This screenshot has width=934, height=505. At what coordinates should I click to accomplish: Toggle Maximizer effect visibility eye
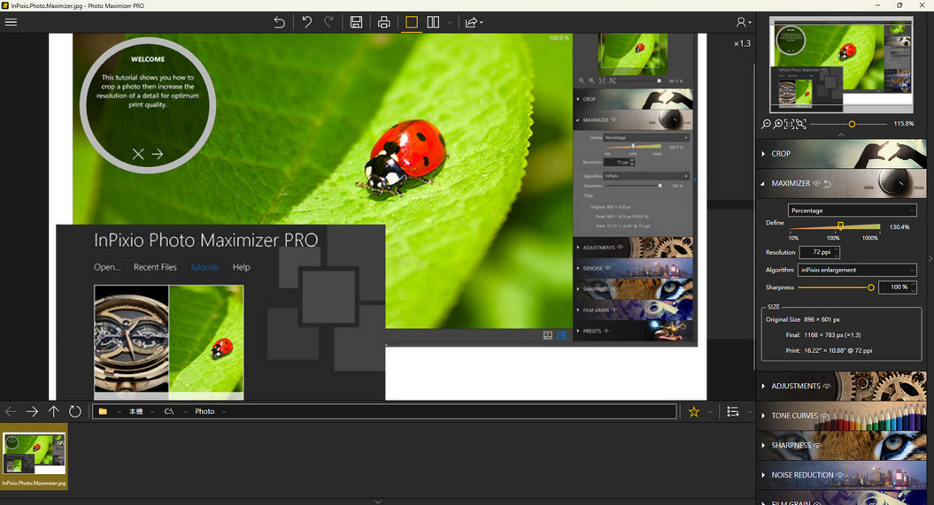pyautogui.click(x=816, y=184)
